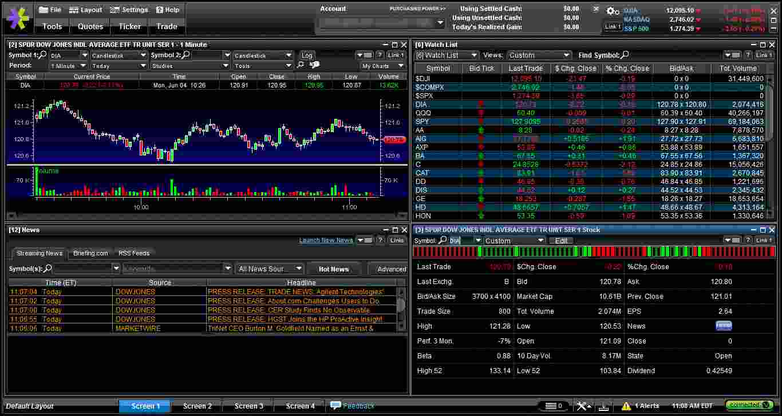The height and width of the screenshot is (416, 782).
Task: Switch to Screen 2
Action: pyautogui.click(x=198, y=406)
